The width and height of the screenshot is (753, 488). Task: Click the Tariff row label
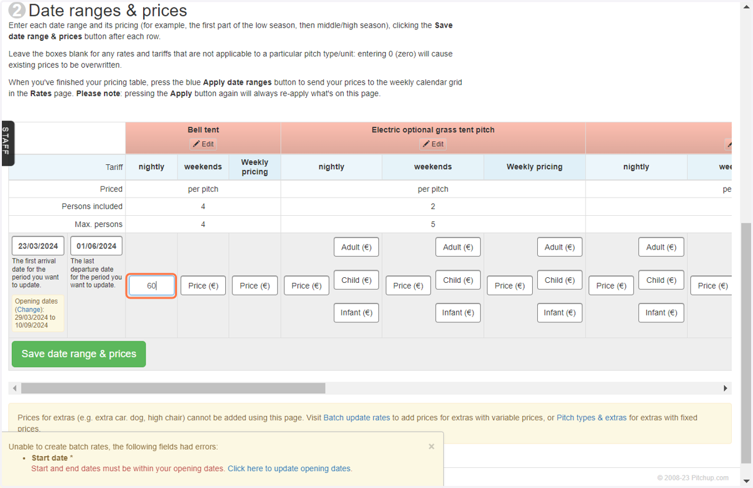pos(114,167)
